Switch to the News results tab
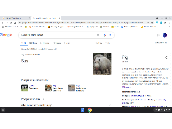Image resolution: width=172 pixels, height=129 pixels. [33, 43]
